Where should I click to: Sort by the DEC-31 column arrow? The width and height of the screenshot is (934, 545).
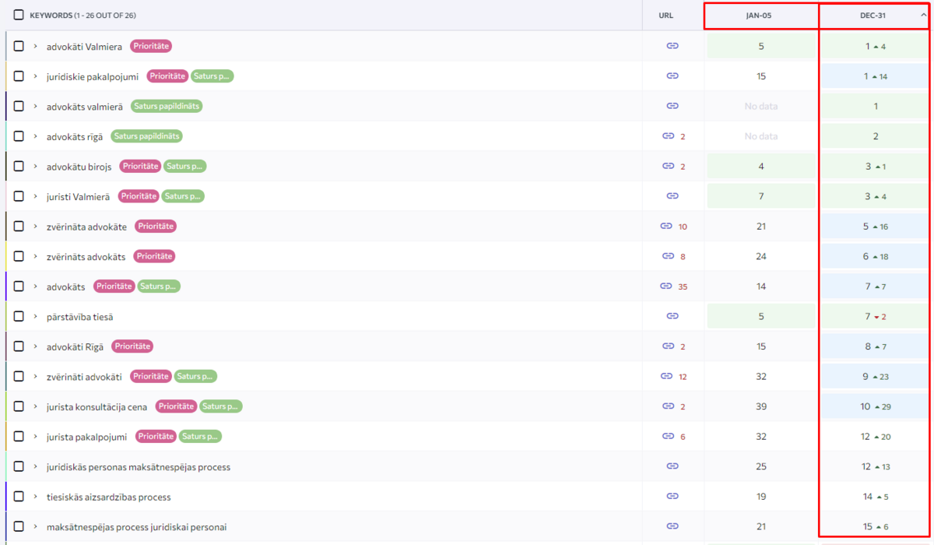(x=923, y=15)
